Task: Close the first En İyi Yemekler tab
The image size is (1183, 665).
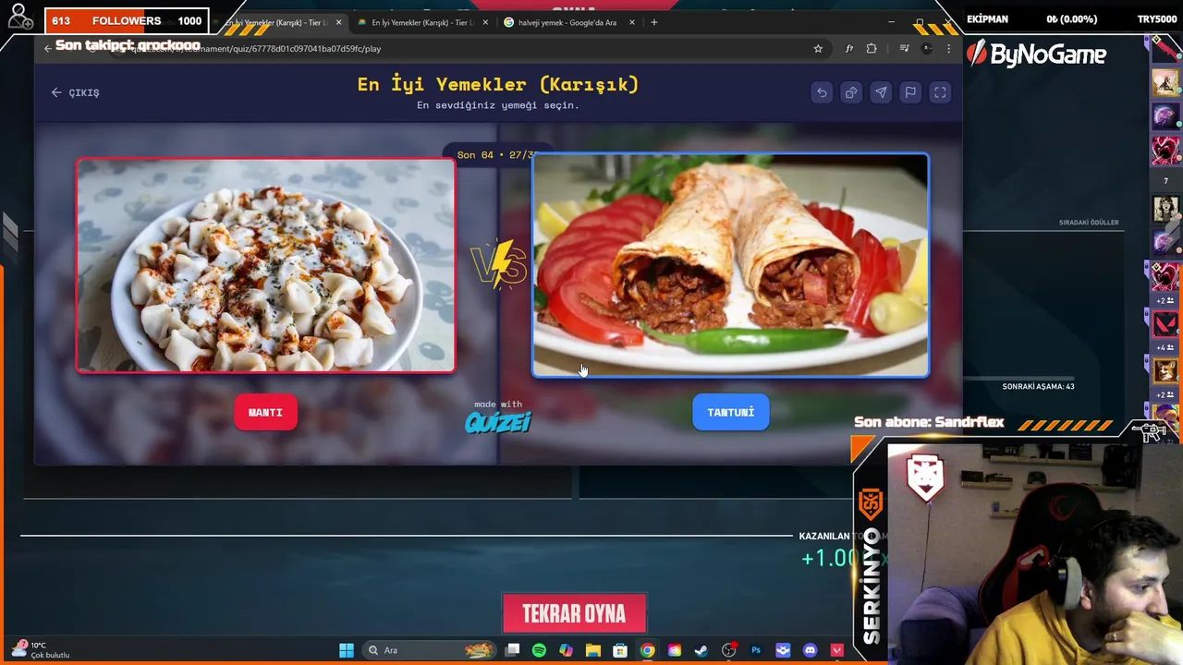Action: (x=338, y=22)
